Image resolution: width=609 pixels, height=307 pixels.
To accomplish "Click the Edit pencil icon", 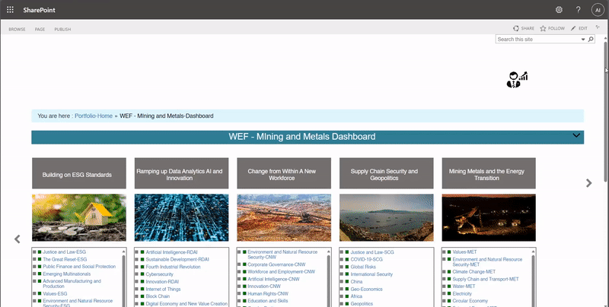I will coord(573,28).
